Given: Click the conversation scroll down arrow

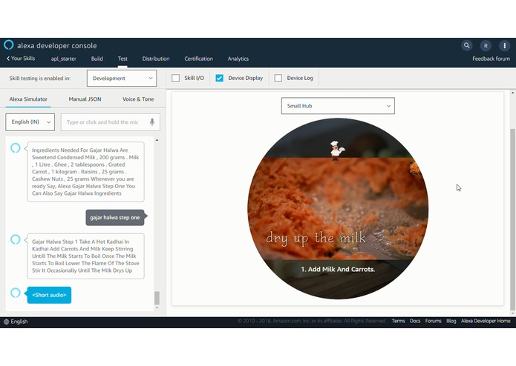Looking at the screenshot, I should pyautogui.click(x=157, y=308).
